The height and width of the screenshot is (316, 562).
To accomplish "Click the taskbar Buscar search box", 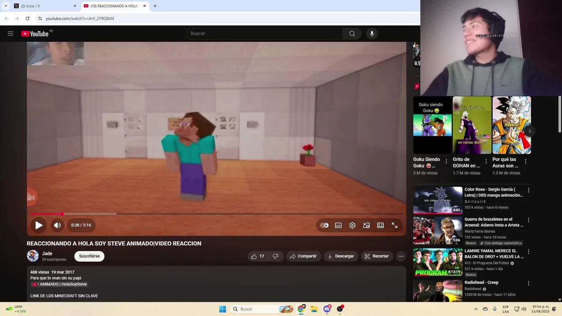I will (x=262, y=309).
